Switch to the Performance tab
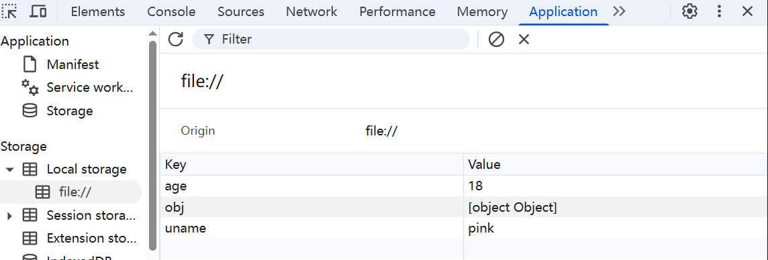 (x=397, y=12)
